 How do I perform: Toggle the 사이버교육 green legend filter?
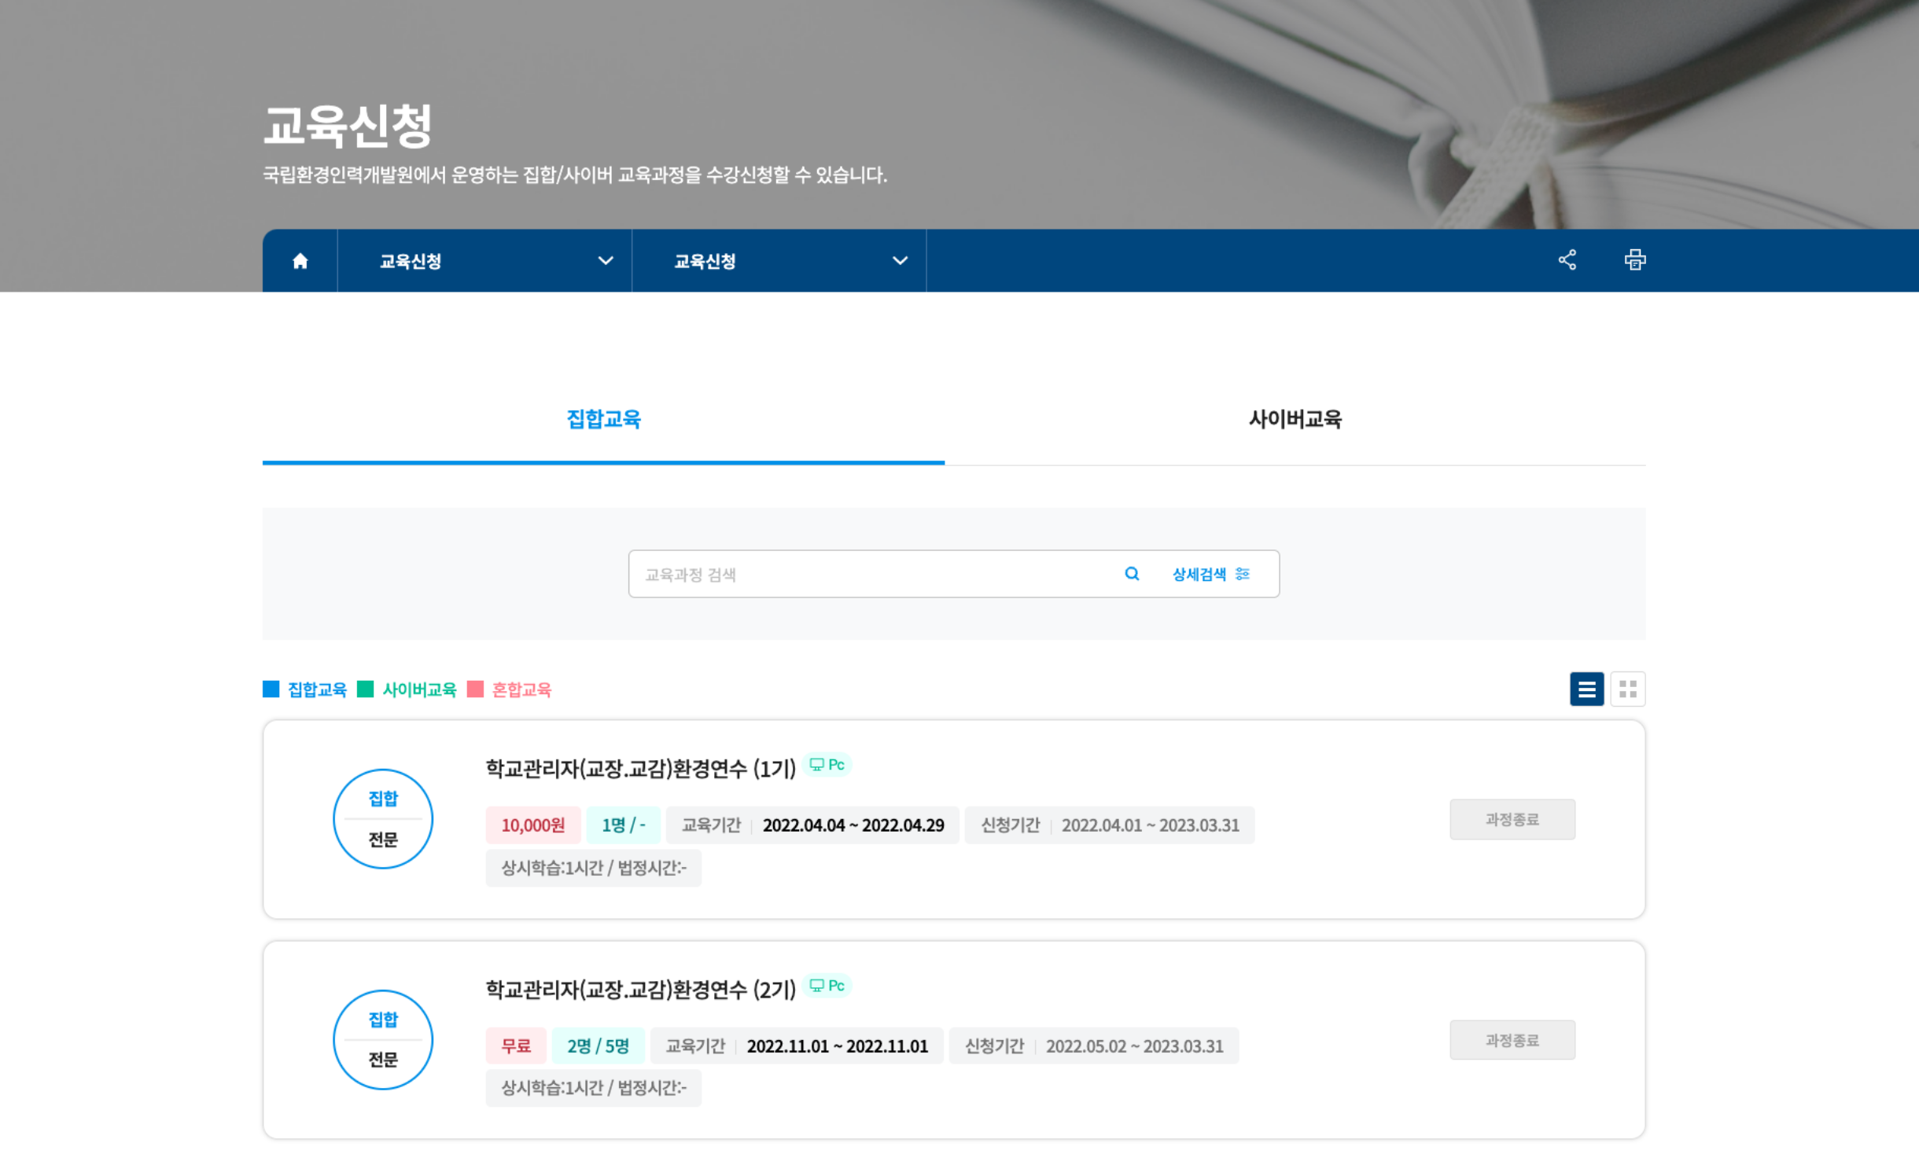tap(418, 689)
